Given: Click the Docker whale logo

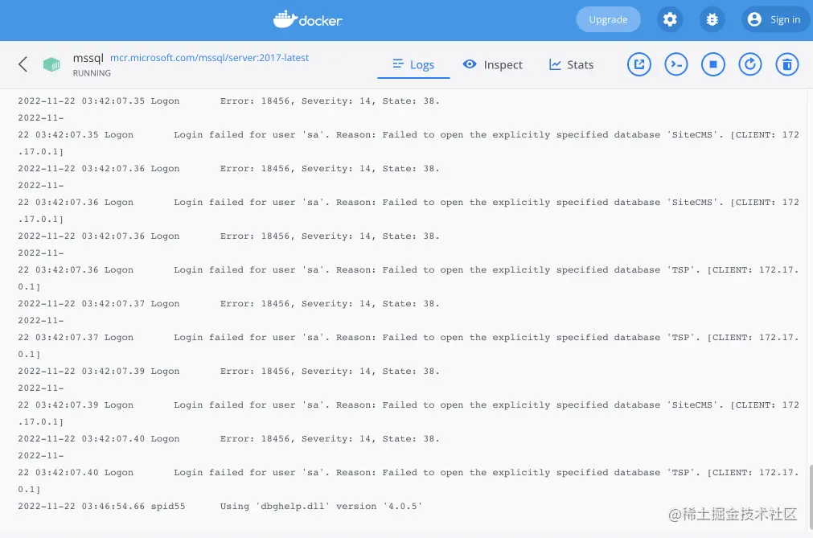Looking at the screenshot, I should (x=307, y=19).
